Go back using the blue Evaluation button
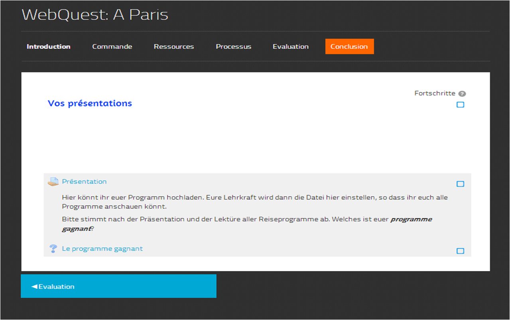 (x=118, y=286)
